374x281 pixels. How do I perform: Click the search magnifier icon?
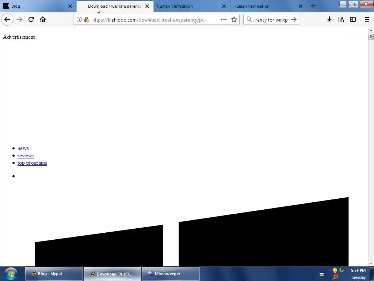pyautogui.click(x=249, y=20)
